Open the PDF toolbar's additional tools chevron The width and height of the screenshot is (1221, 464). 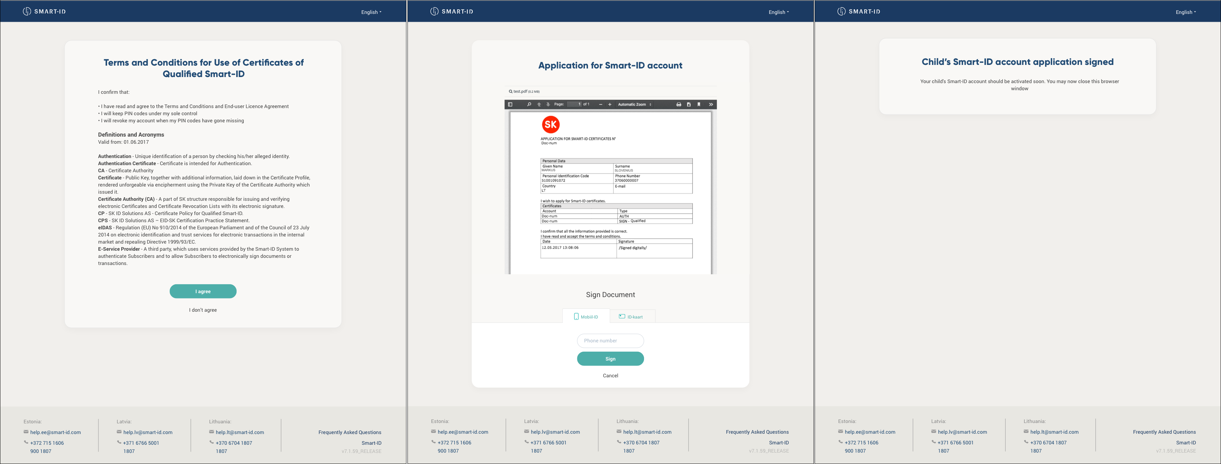pos(711,104)
